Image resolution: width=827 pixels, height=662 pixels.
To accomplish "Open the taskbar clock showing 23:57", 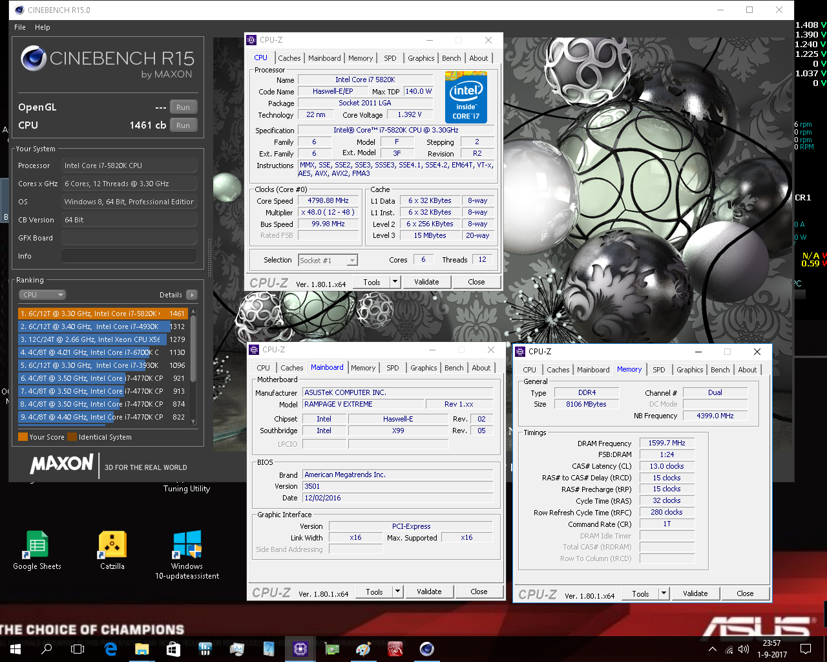I will [771, 649].
